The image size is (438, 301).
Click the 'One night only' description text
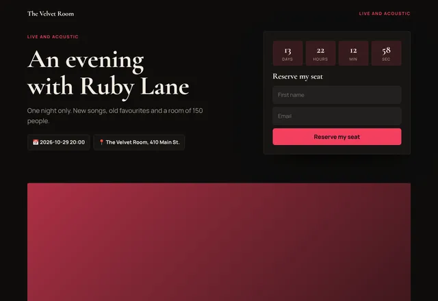115,116
